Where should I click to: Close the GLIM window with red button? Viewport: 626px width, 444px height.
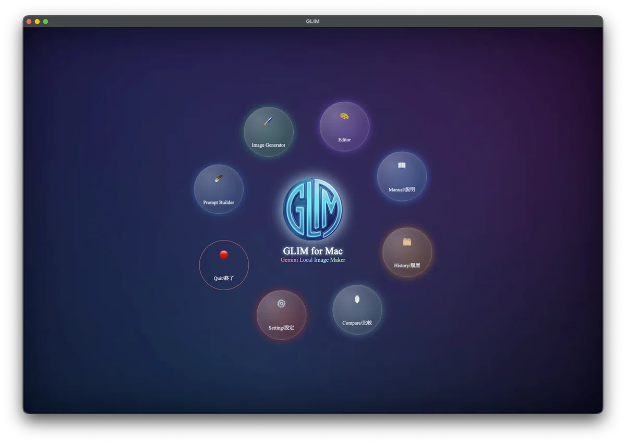point(29,21)
